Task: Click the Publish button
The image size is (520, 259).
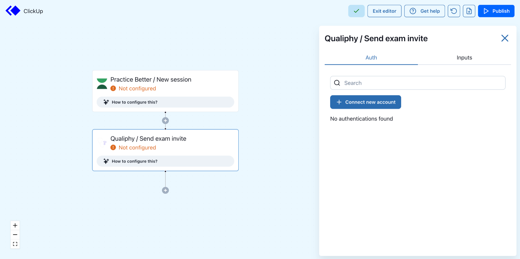Action: click(496, 11)
